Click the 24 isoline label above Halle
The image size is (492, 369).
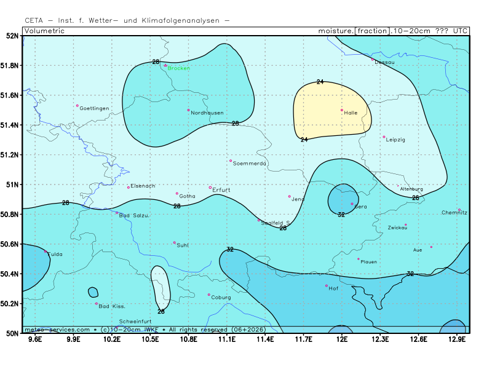pos(320,82)
